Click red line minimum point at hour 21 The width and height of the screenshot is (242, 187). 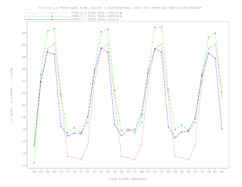pyautogui.click(x=81, y=160)
